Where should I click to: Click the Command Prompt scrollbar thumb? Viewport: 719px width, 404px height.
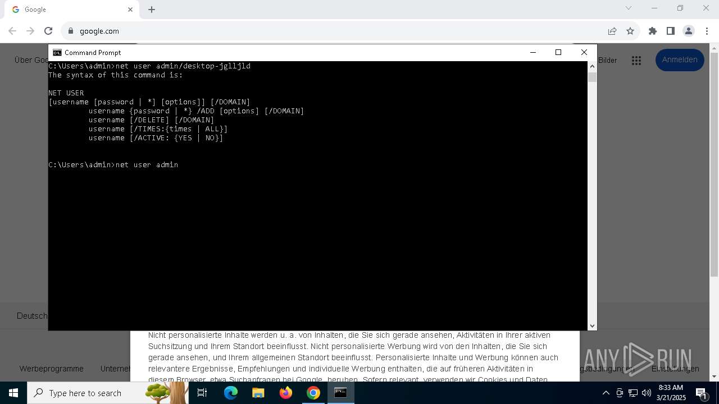(592, 77)
